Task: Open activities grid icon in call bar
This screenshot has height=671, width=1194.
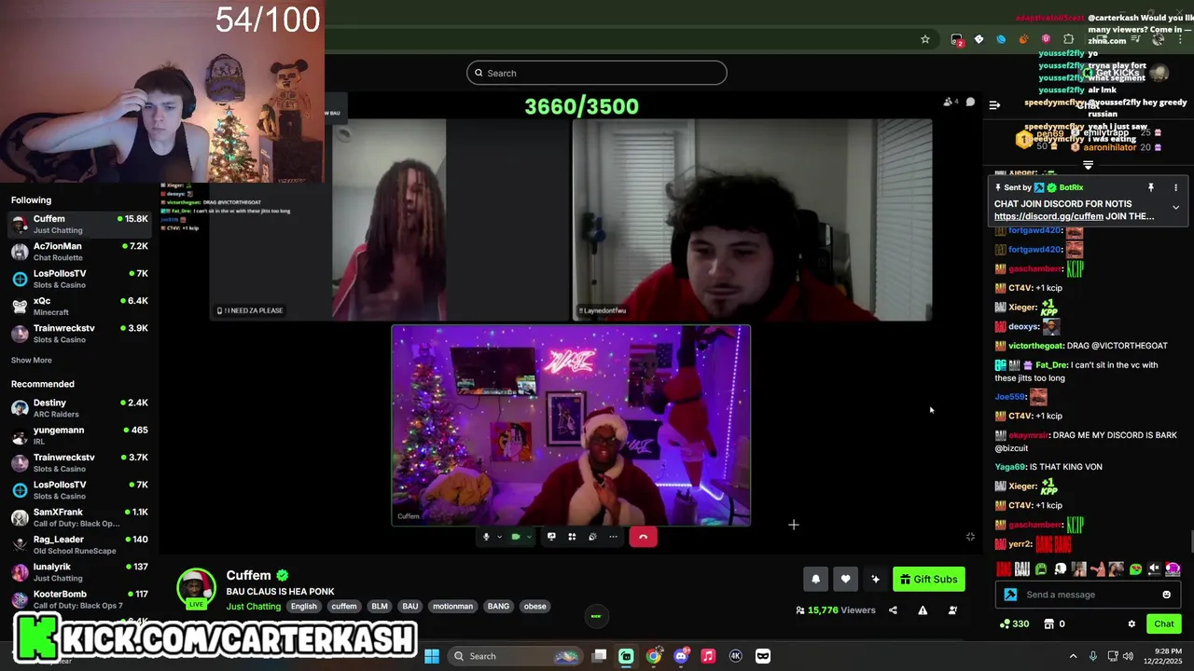Action: pyautogui.click(x=572, y=537)
